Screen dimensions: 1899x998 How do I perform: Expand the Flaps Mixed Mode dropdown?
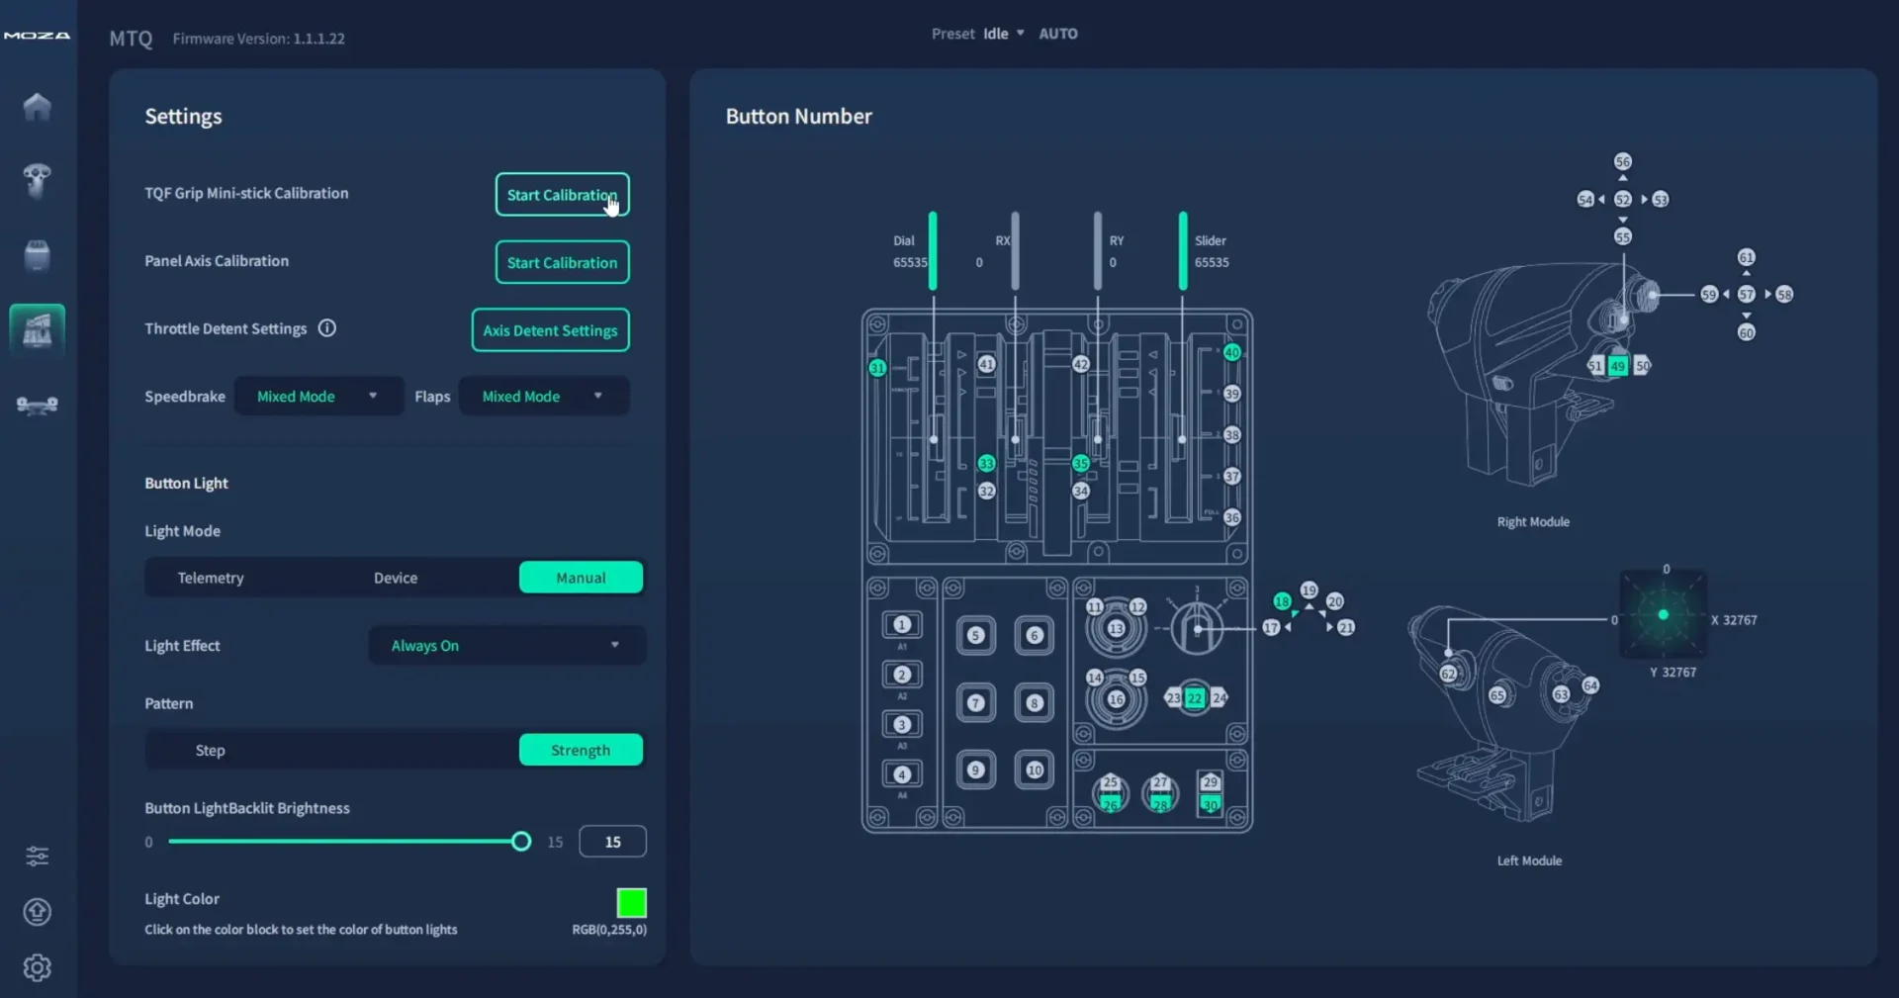[543, 396]
